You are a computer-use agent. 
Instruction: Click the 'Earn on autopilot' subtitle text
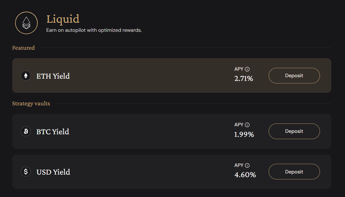tap(94, 30)
